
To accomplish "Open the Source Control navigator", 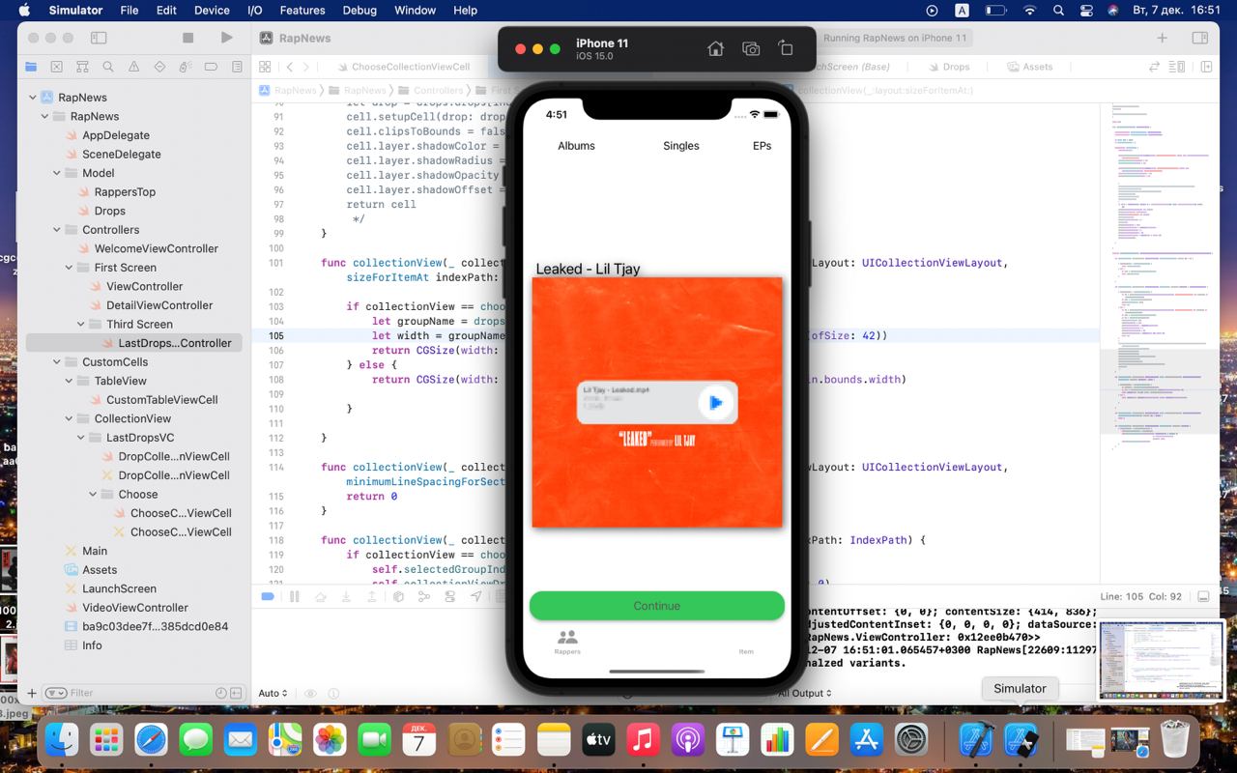I will point(57,67).
